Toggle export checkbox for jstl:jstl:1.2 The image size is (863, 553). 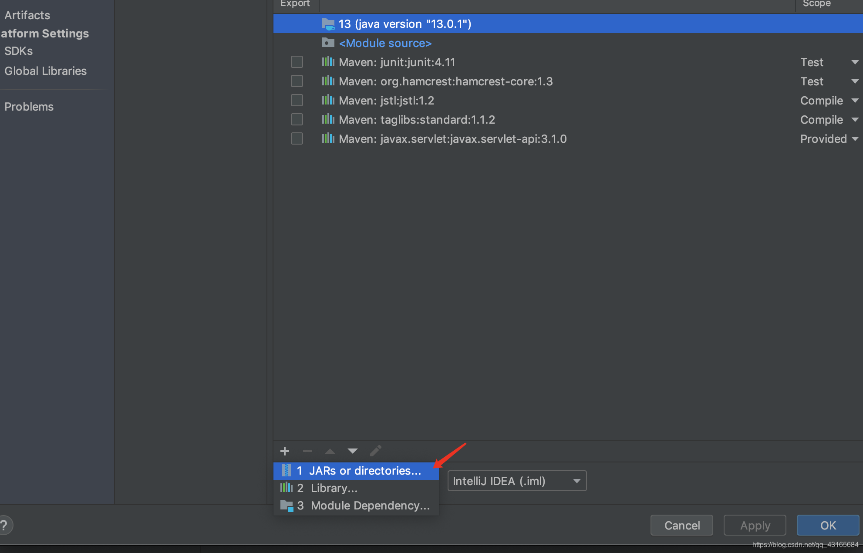pos(297,100)
